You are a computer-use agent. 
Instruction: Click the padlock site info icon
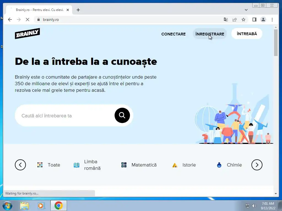39,20
